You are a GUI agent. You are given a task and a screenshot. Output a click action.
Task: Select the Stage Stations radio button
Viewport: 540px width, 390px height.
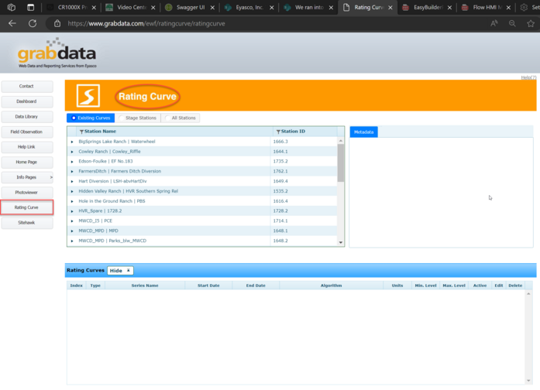(122, 118)
